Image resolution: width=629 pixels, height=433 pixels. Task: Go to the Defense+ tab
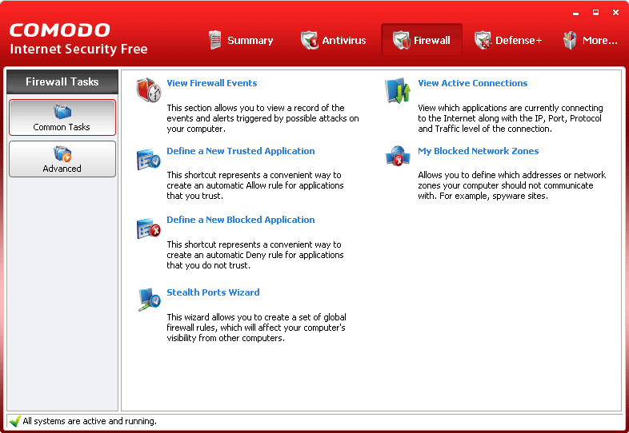click(x=508, y=40)
